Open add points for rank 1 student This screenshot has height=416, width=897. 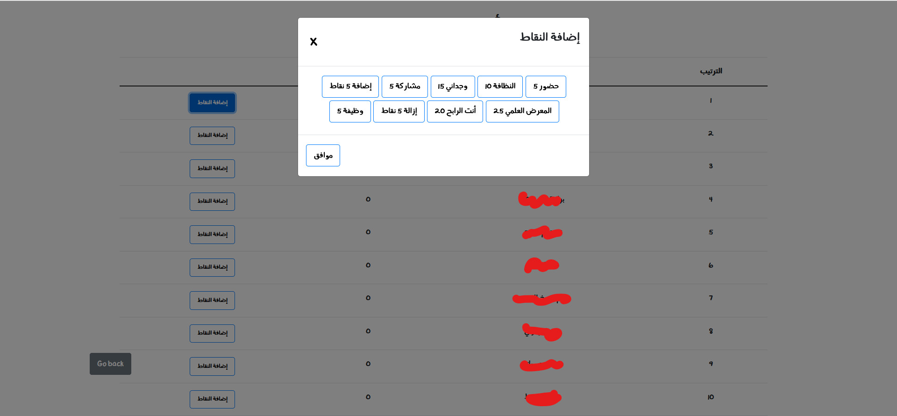pyautogui.click(x=212, y=103)
